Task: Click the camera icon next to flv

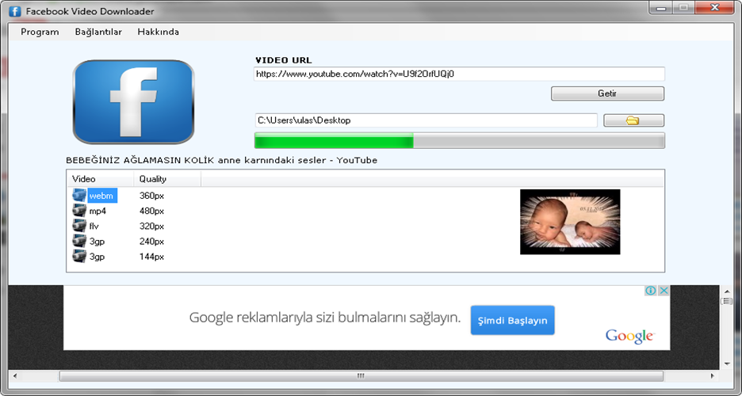Action: click(x=79, y=226)
